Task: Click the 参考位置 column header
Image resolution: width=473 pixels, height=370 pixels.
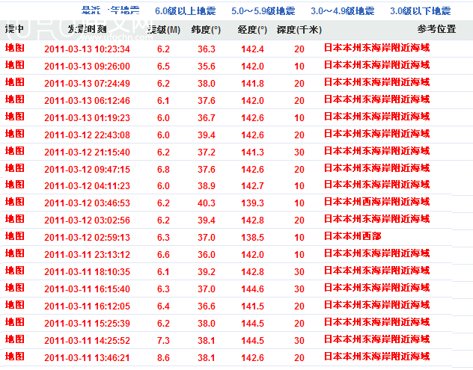Action: 436,29
